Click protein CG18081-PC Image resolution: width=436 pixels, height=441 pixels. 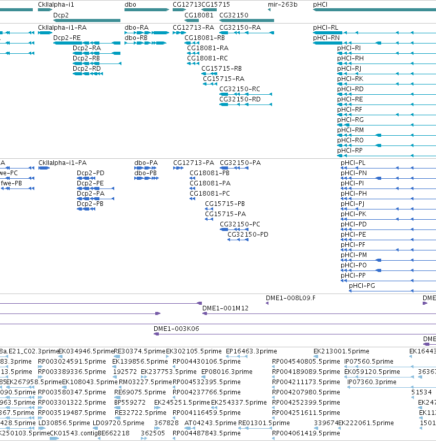pyautogui.click(x=210, y=194)
